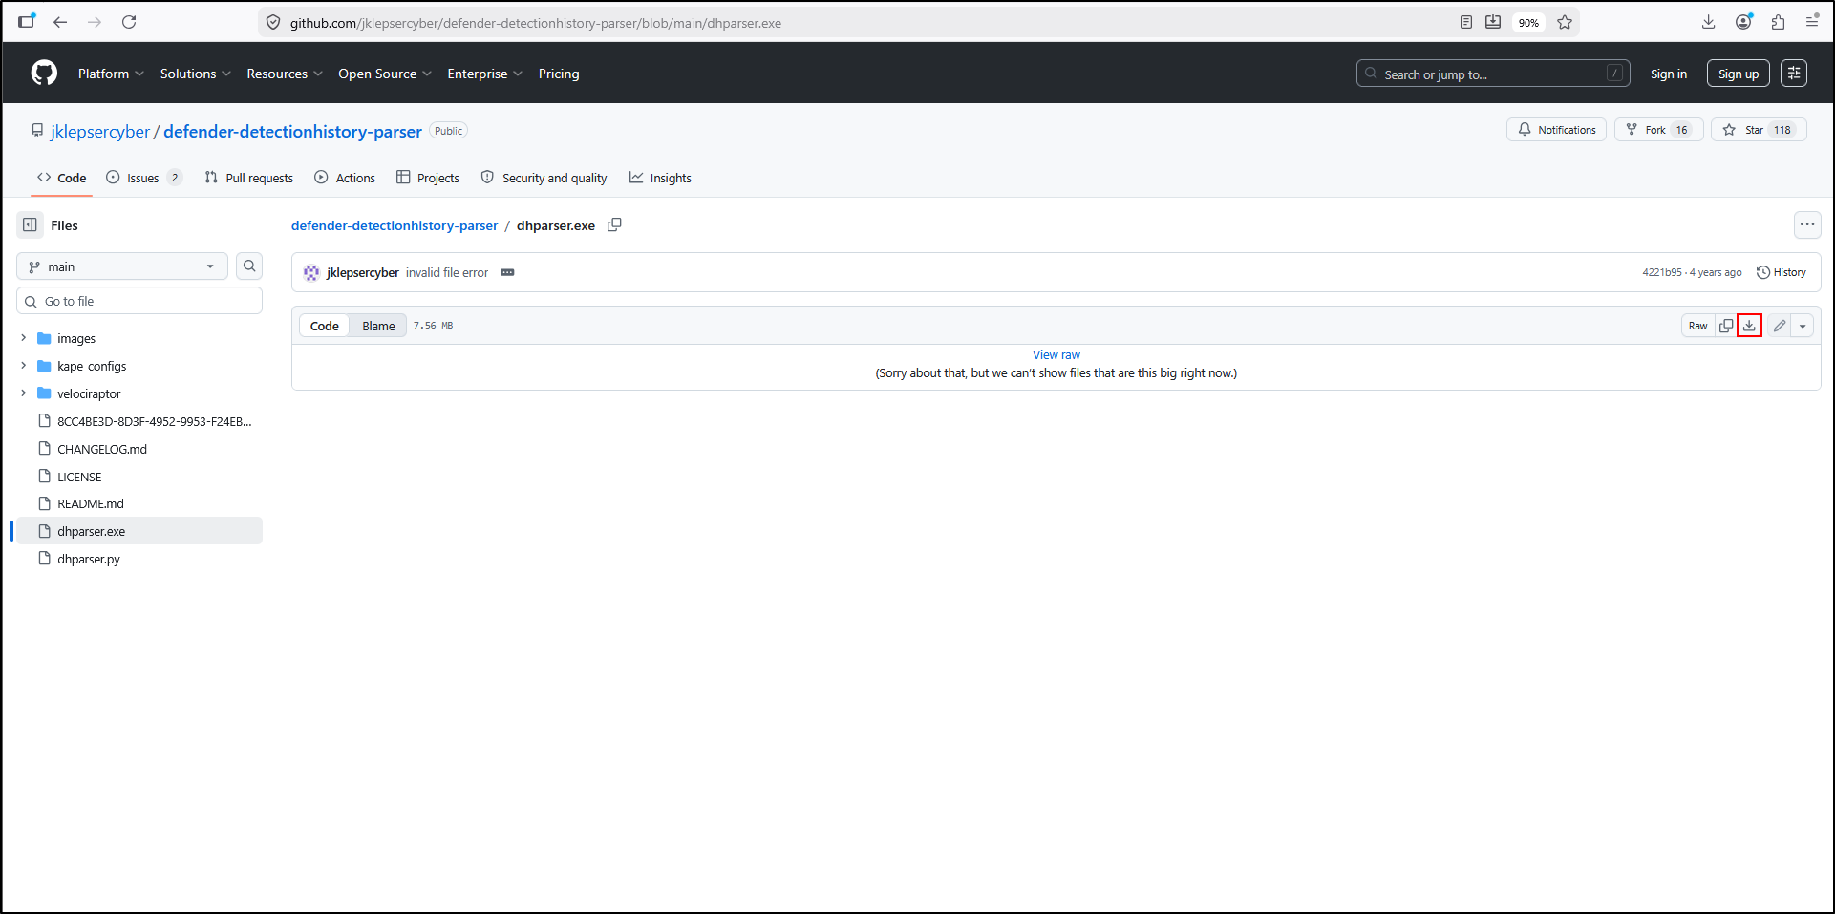
Task: Open the Security and quality tab
Action: pyautogui.click(x=544, y=178)
